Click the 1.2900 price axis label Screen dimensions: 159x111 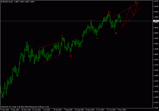(x=156, y=97)
